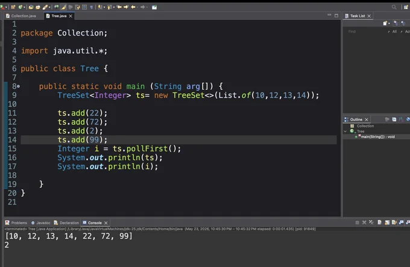Toggle Word Wrap toolbar icon
This screenshot has height=267, width=410.
point(77,7)
